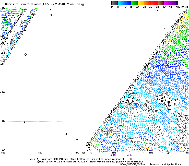
Task: Click the green 15-20 knots legend swatch
Action: 134,3
